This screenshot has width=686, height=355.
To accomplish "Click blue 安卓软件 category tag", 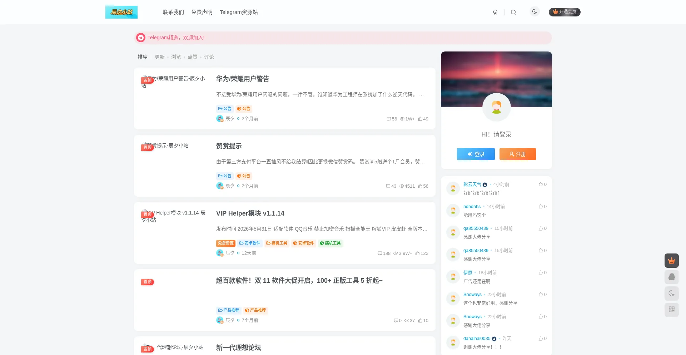I will click(x=250, y=243).
